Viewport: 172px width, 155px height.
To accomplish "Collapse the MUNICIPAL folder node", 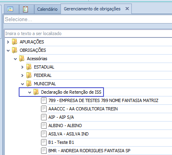I will pos(22,84).
